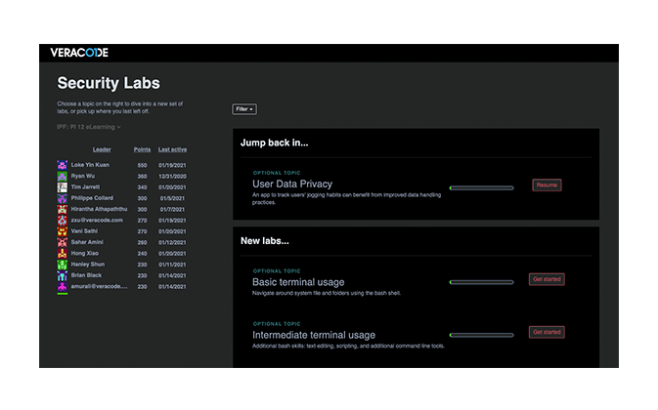
Task: Select leader name zxu@veracode.com
Action: pos(97,221)
